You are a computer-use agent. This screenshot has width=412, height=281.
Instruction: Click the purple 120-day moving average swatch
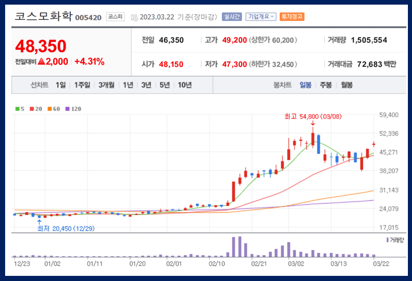[68, 109]
